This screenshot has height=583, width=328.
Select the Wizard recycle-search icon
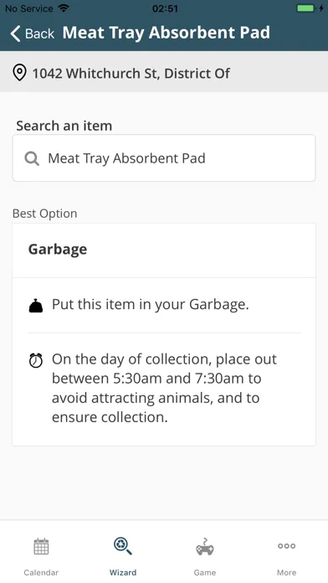(x=123, y=546)
